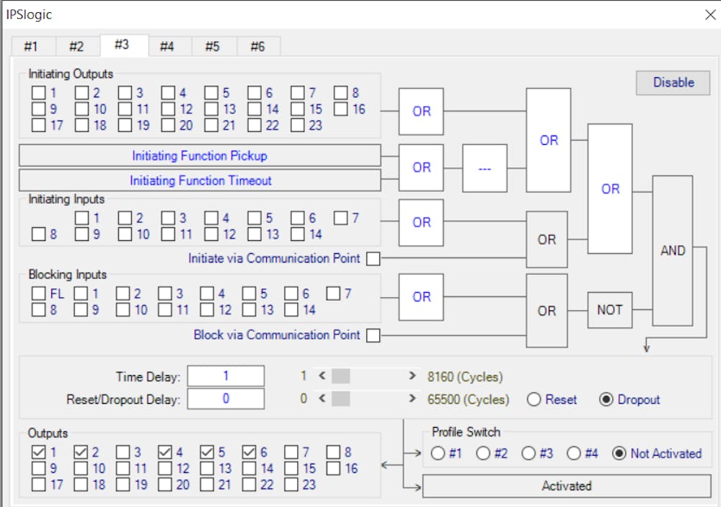Check Blocking Inputs checkbox 14
721x507 pixels.
(291, 309)
